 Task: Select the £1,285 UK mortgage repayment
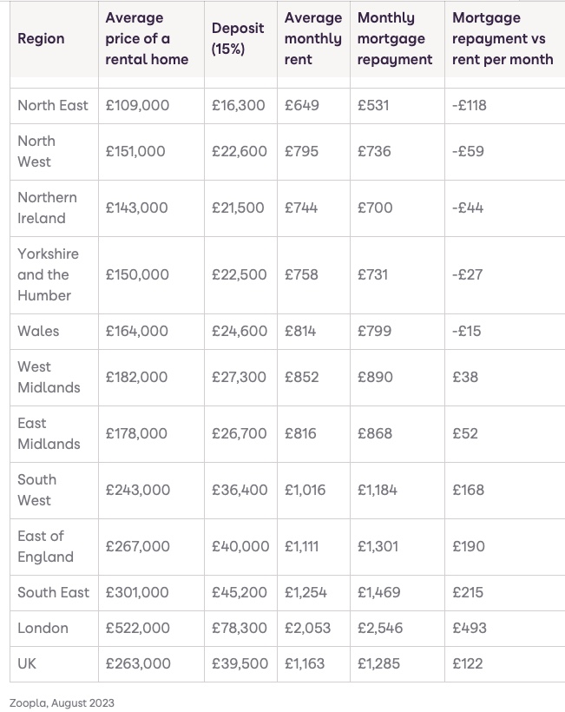click(380, 663)
